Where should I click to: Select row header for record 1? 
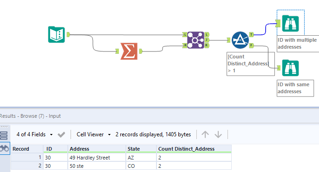tap(27, 158)
